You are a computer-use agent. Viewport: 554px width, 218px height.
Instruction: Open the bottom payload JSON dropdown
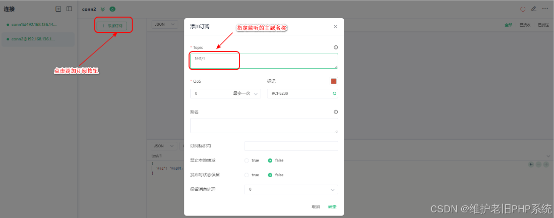tap(164, 146)
